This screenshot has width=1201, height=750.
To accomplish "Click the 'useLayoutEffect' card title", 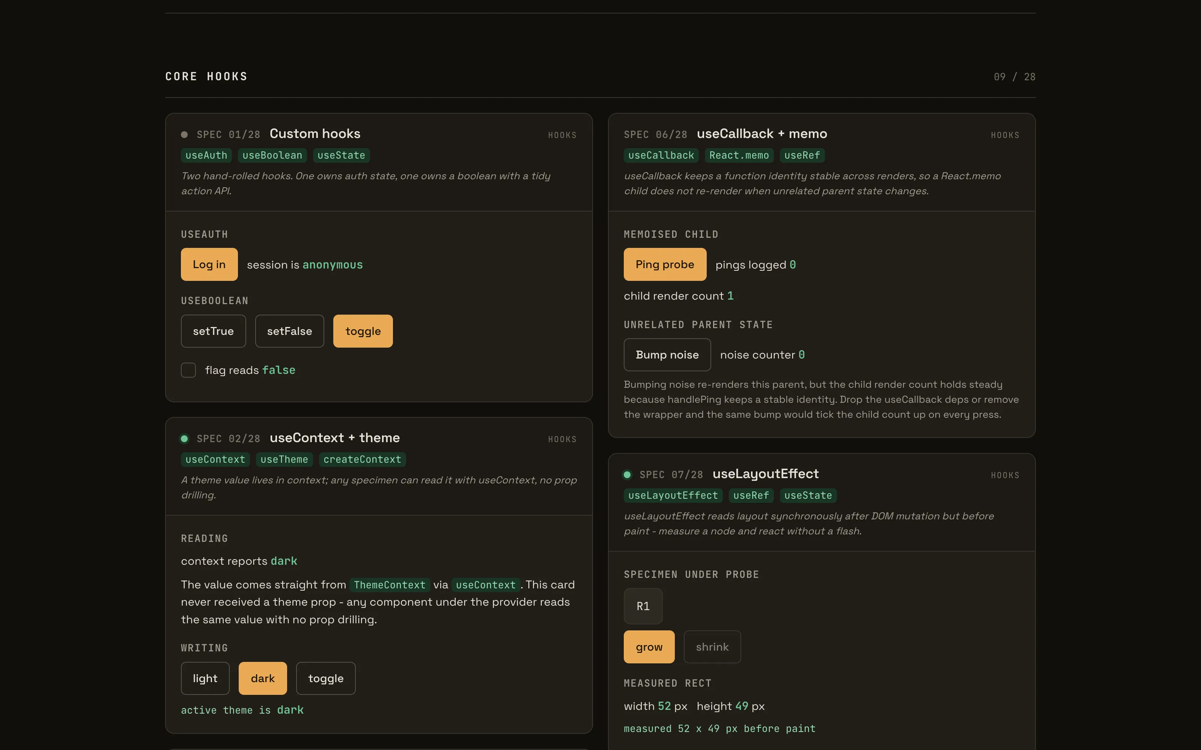I will tap(765, 474).
